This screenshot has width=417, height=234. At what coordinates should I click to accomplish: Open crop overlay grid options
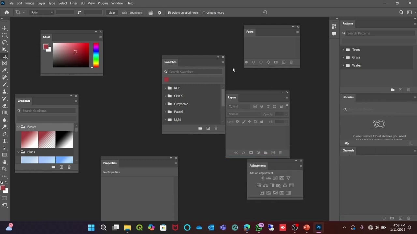[151, 13]
